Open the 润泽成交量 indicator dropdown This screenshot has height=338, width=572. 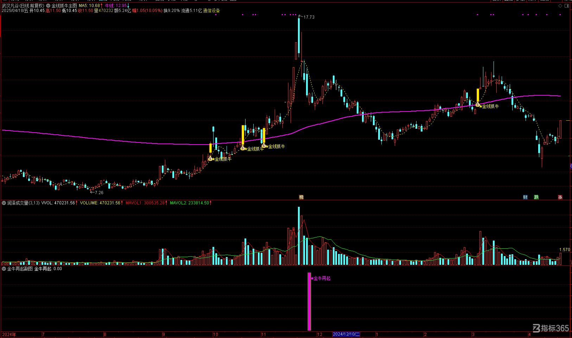click(x=4, y=203)
